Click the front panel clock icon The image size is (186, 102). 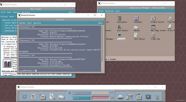[x=24, y=97]
